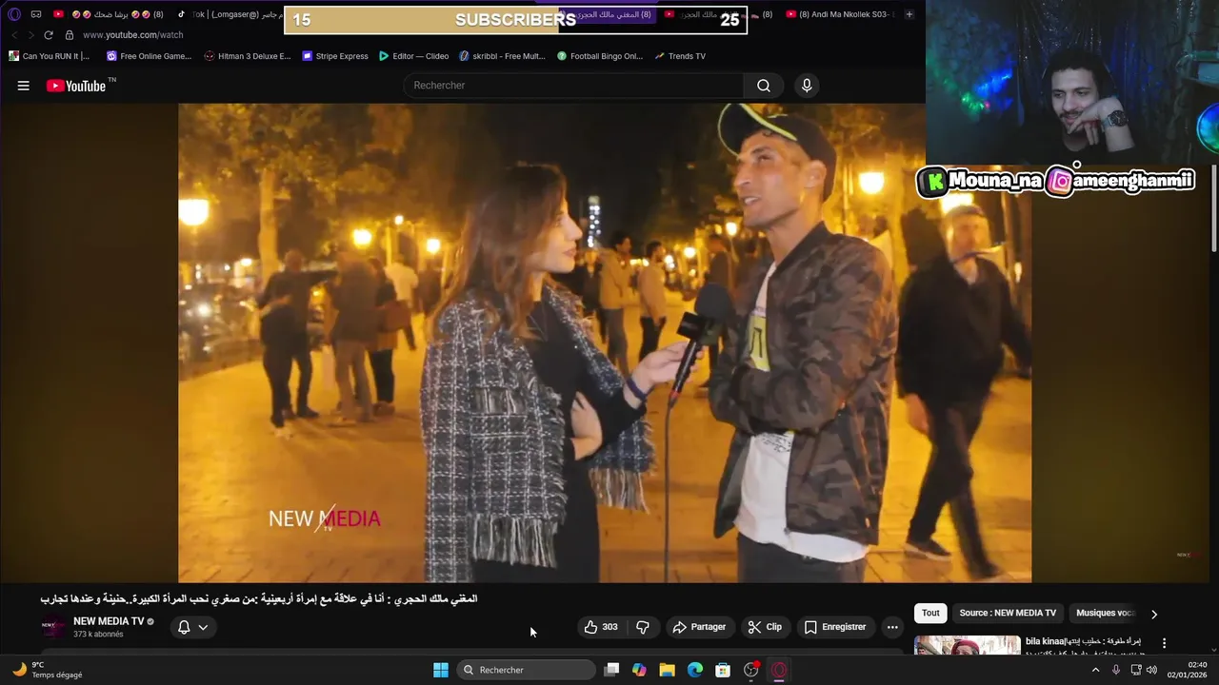
Task: Open File Explorer from the taskbar
Action: pyautogui.click(x=667, y=670)
